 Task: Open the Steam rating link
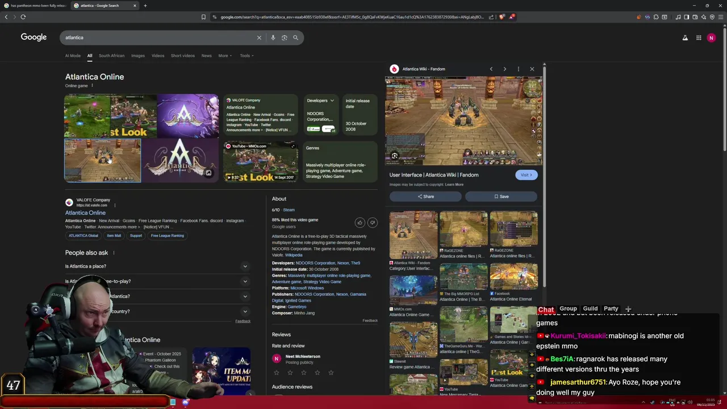click(289, 210)
